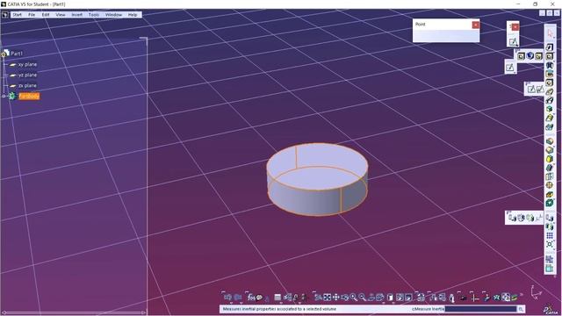
Task: Click the search icon beside command field
Action: [521, 309]
